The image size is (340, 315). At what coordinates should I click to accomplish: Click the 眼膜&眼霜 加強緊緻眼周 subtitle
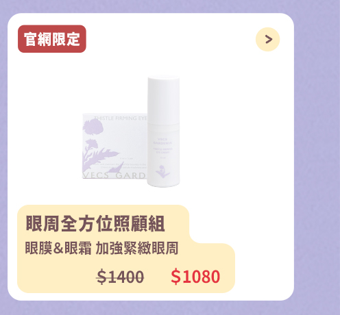tap(101, 248)
